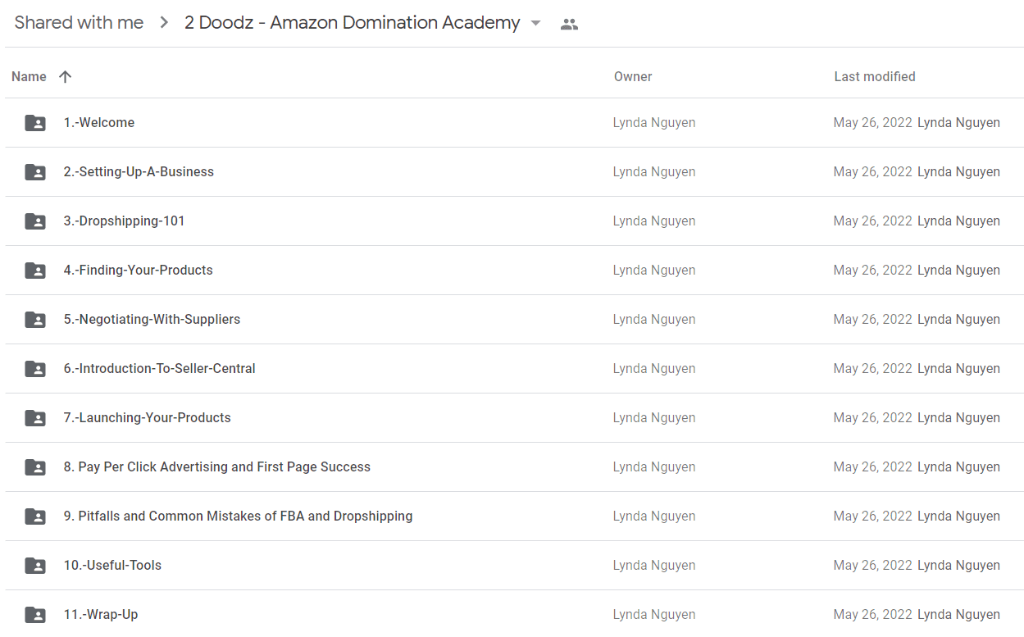Select 6.-Introduction-To-Seller-Central folder
The height and width of the screenshot is (637, 1024).
(514, 369)
